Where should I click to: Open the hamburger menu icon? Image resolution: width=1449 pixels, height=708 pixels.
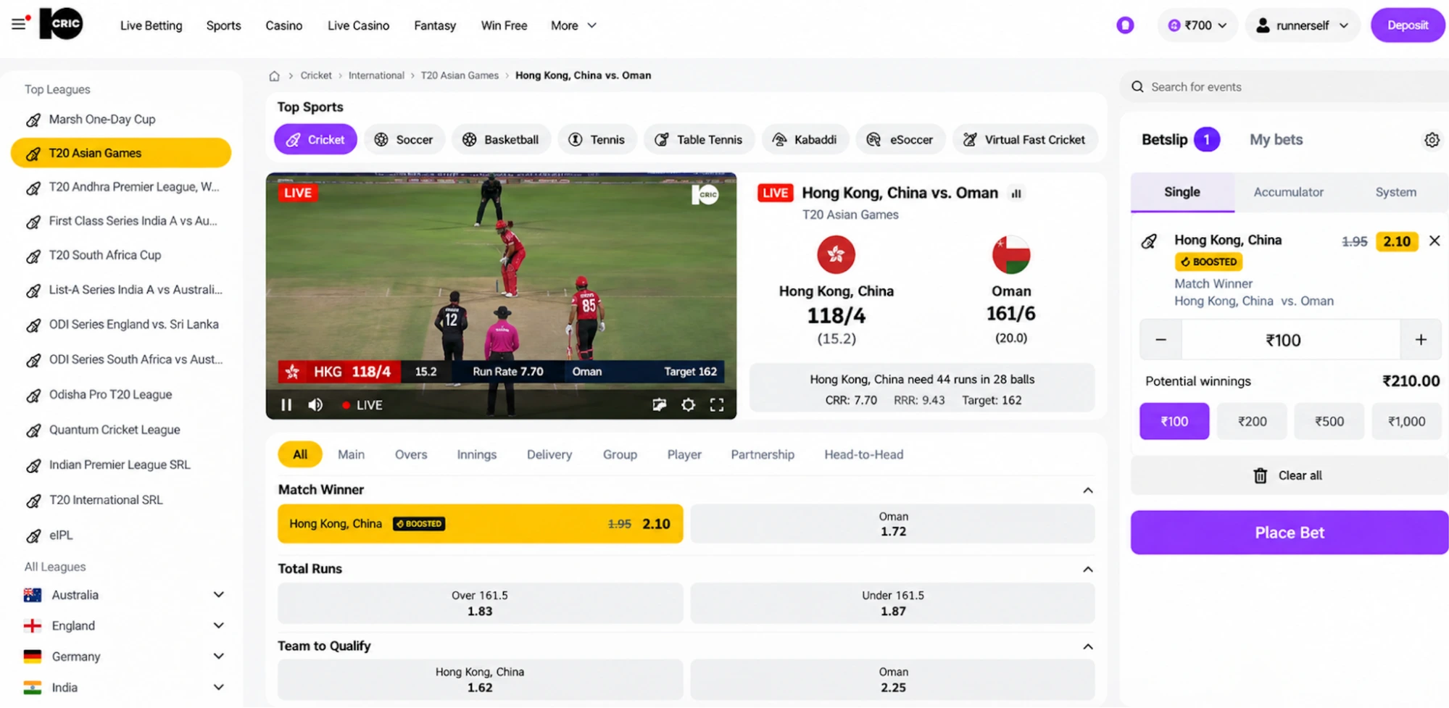click(x=19, y=25)
